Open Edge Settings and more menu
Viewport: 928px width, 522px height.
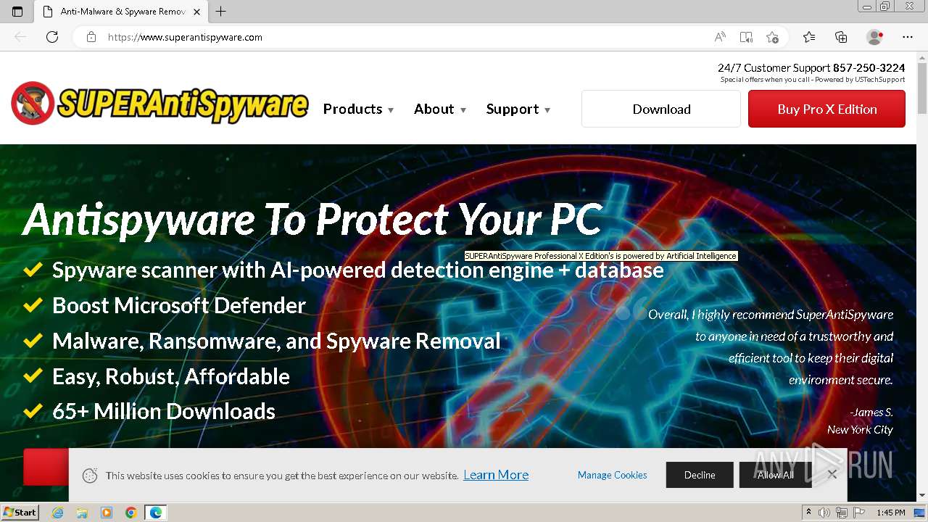tap(908, 37)
